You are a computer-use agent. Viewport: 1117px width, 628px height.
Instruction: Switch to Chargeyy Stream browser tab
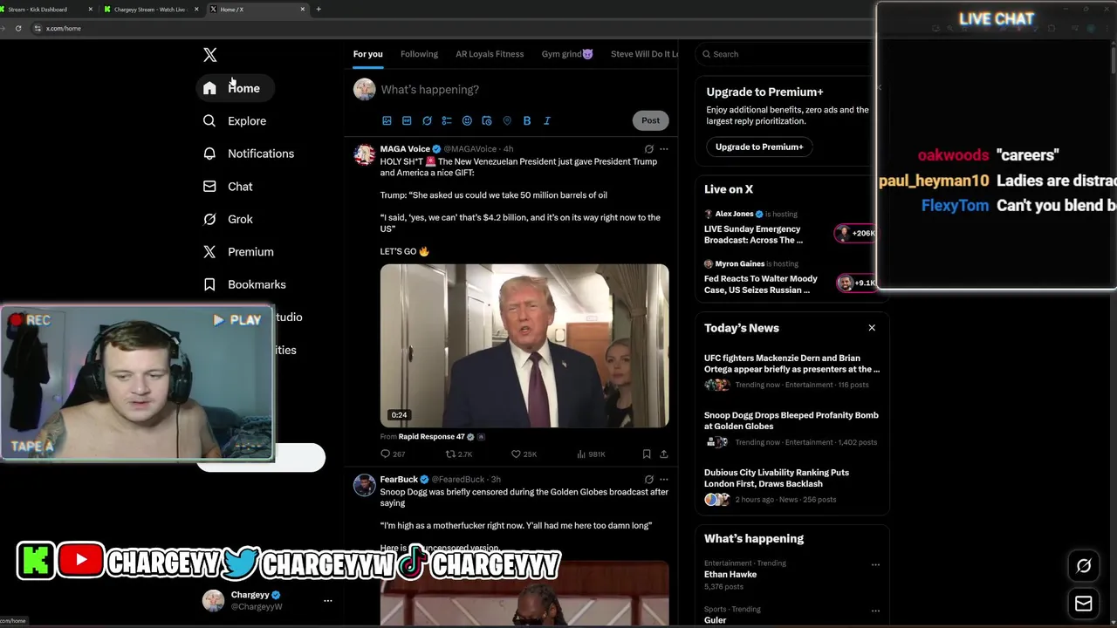tap(150, 10)
